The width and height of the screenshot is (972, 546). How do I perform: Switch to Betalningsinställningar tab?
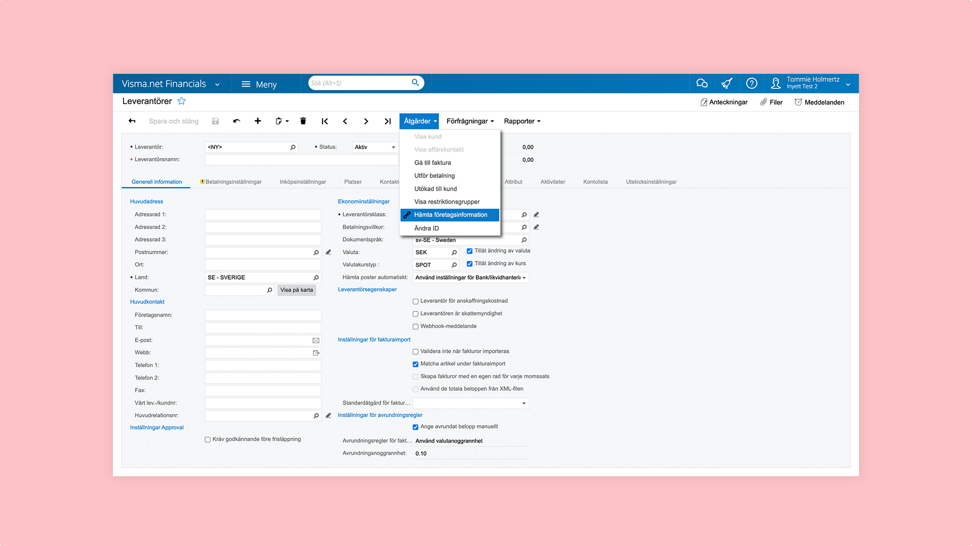231,182
